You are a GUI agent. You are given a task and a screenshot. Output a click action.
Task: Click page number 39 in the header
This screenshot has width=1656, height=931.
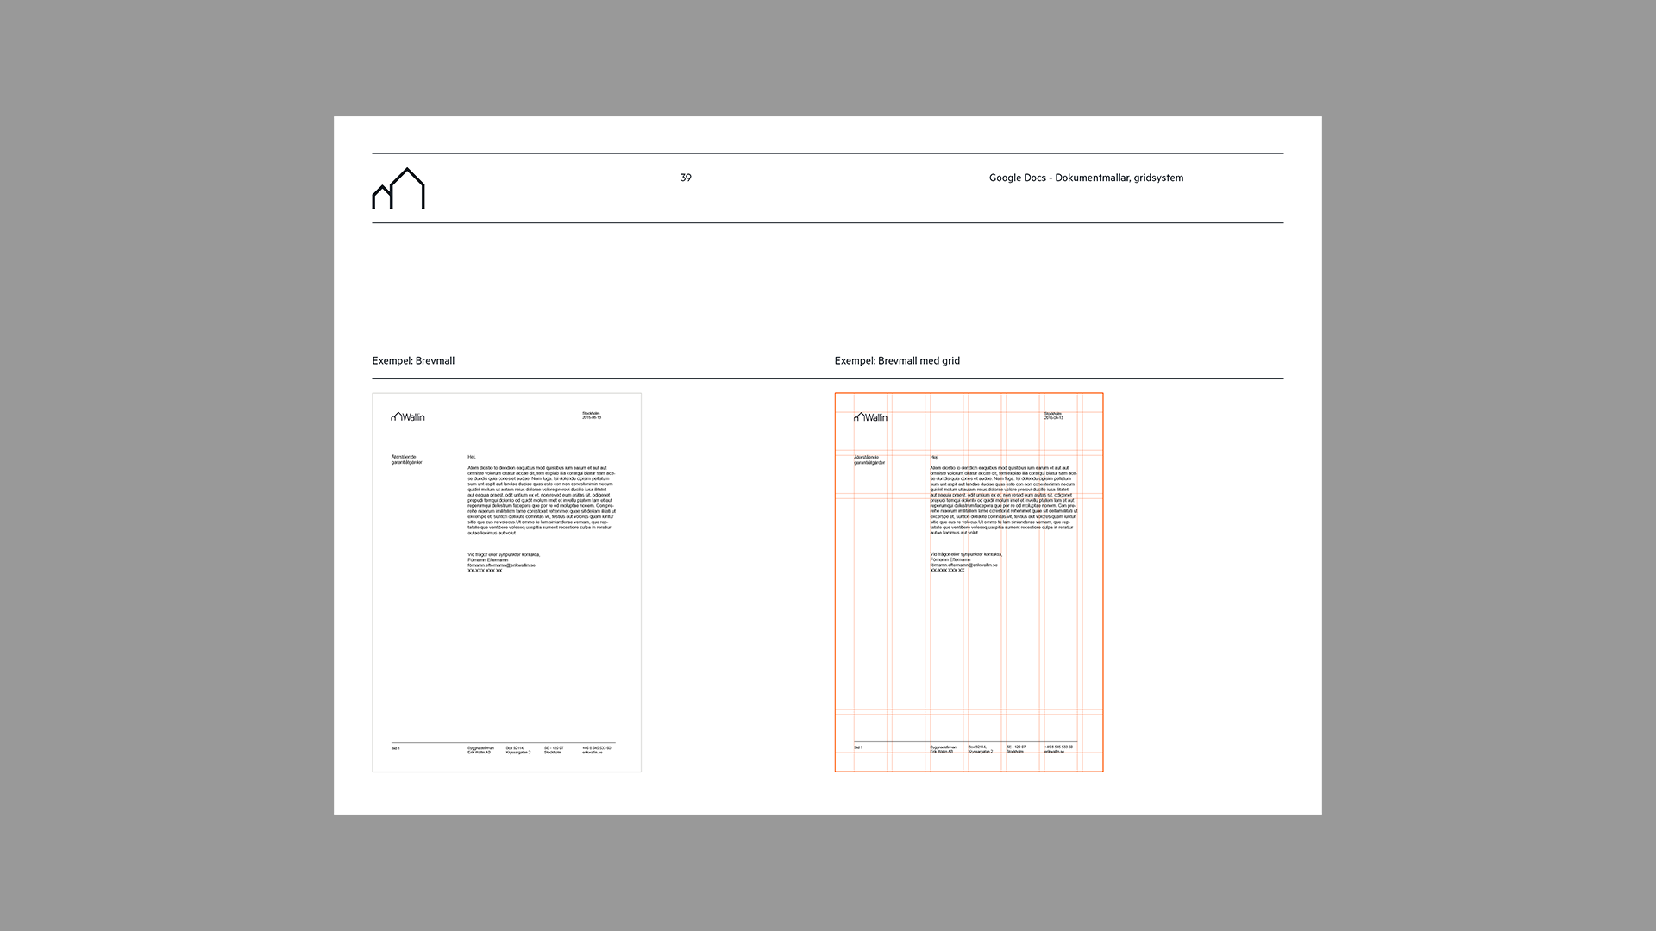[686, 178]
